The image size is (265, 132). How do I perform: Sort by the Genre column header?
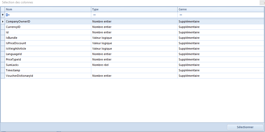point(221,10)
